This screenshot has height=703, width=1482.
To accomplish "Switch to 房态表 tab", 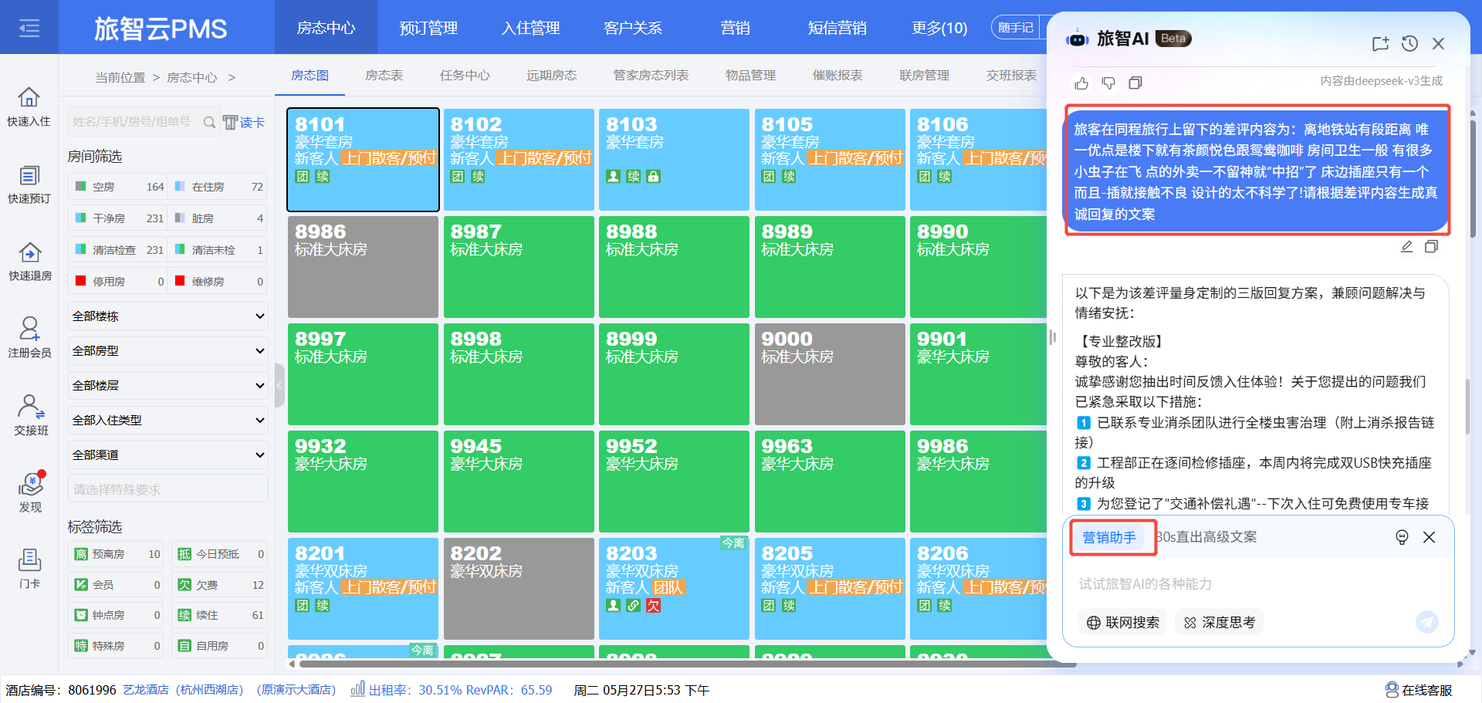I will (384, 75).
